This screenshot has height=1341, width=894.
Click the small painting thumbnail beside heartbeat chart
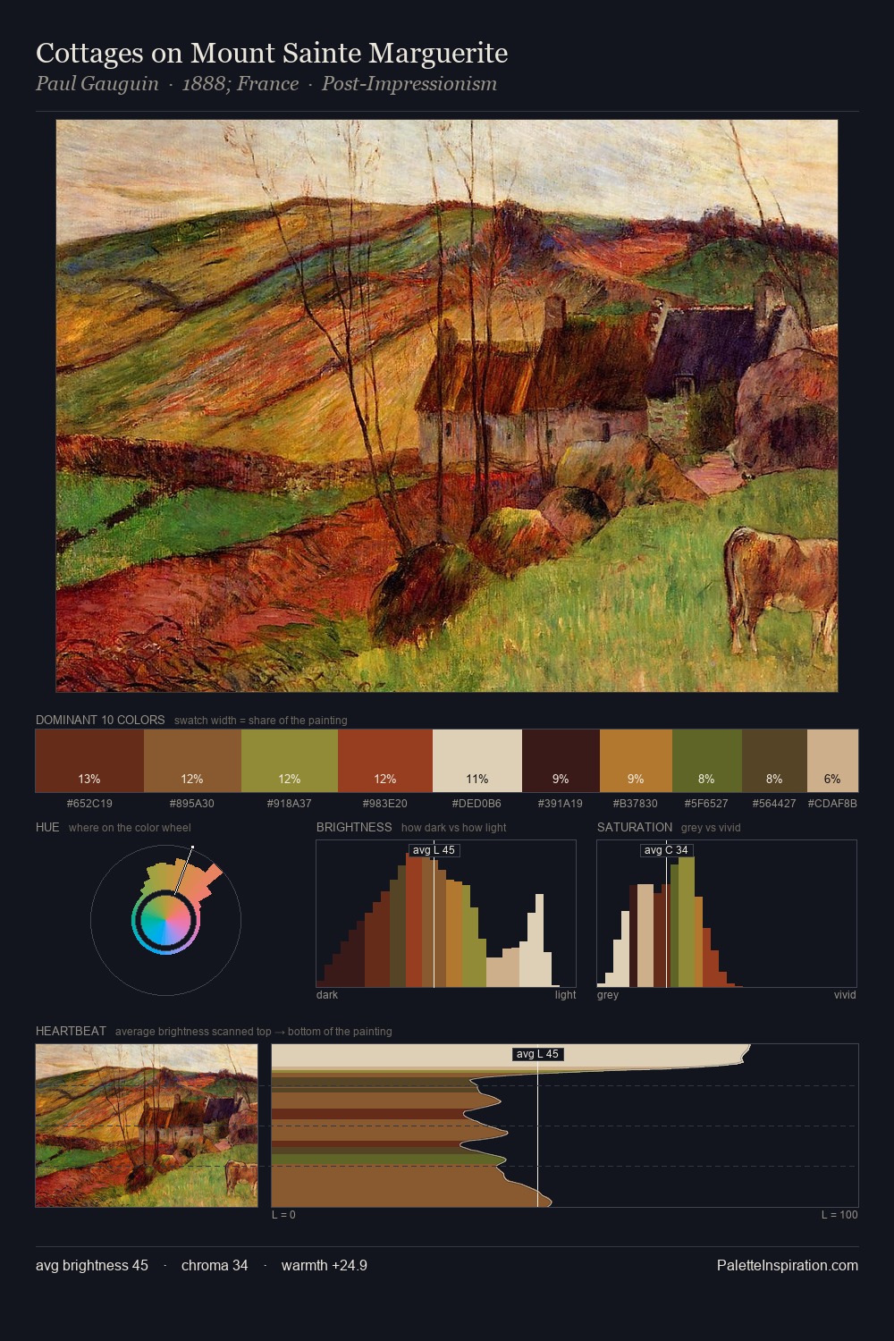pos(147,1126)
